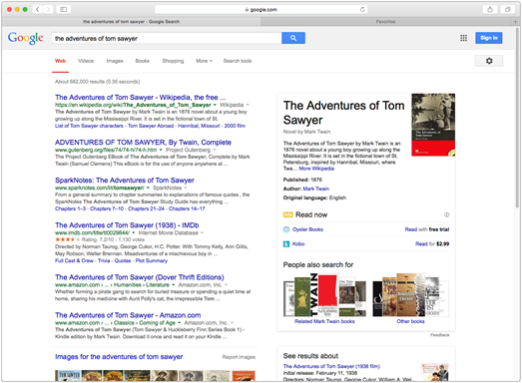Open the Mark Twain author link
The width and height of the screenshot is (522, 383).
(316, 189)
